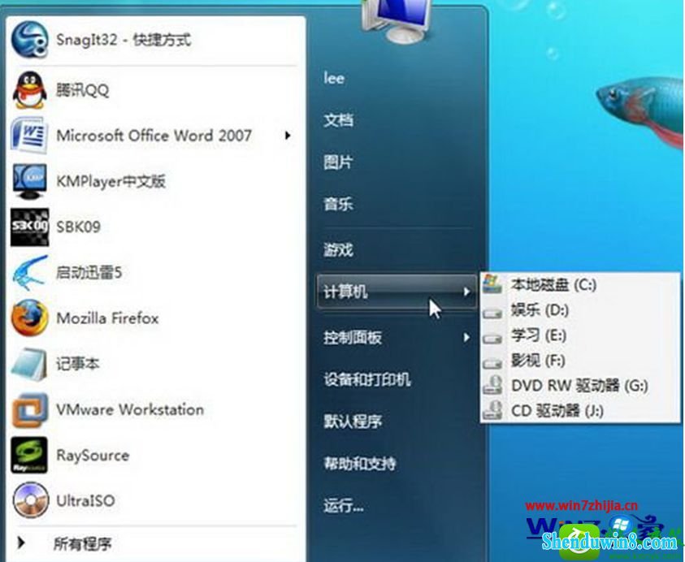Open 控制面板 menu entry
The width and height of the screenshot is (685, 562).
tap(353, 337)
